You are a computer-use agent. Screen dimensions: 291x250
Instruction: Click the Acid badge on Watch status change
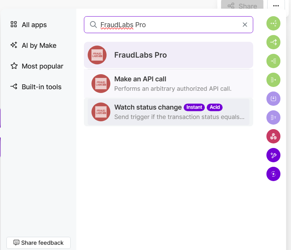pos(215,107)
